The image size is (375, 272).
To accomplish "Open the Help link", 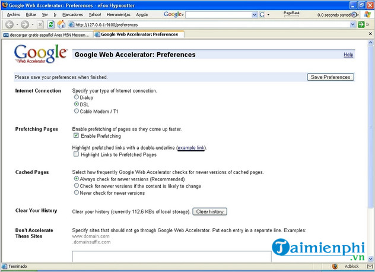I will click(x=348, y=55).
